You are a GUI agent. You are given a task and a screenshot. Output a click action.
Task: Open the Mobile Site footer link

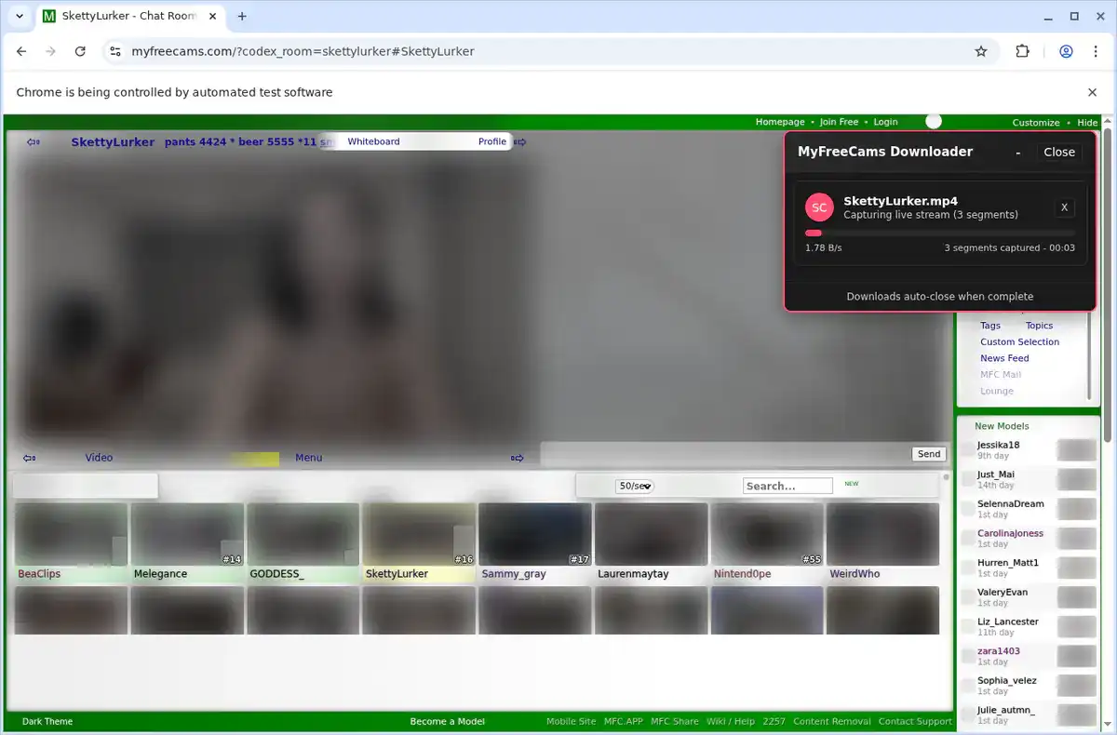coord(571,722)
